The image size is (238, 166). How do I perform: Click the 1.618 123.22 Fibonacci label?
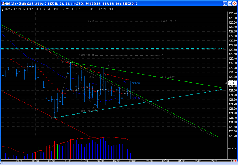coord(168,22)
